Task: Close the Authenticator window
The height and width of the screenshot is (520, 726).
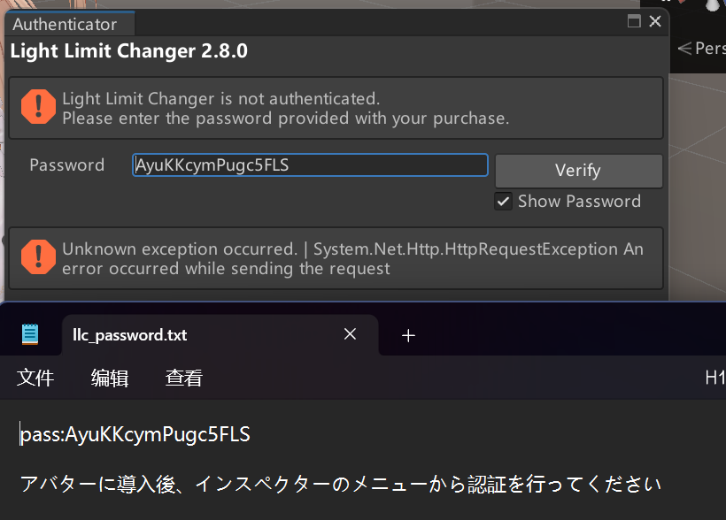Action: point(655,21)
